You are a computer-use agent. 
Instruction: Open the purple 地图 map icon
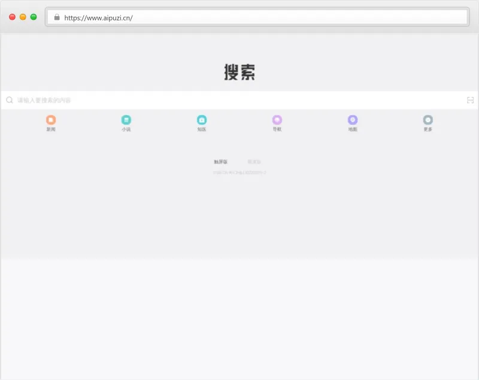coord(353,120)
